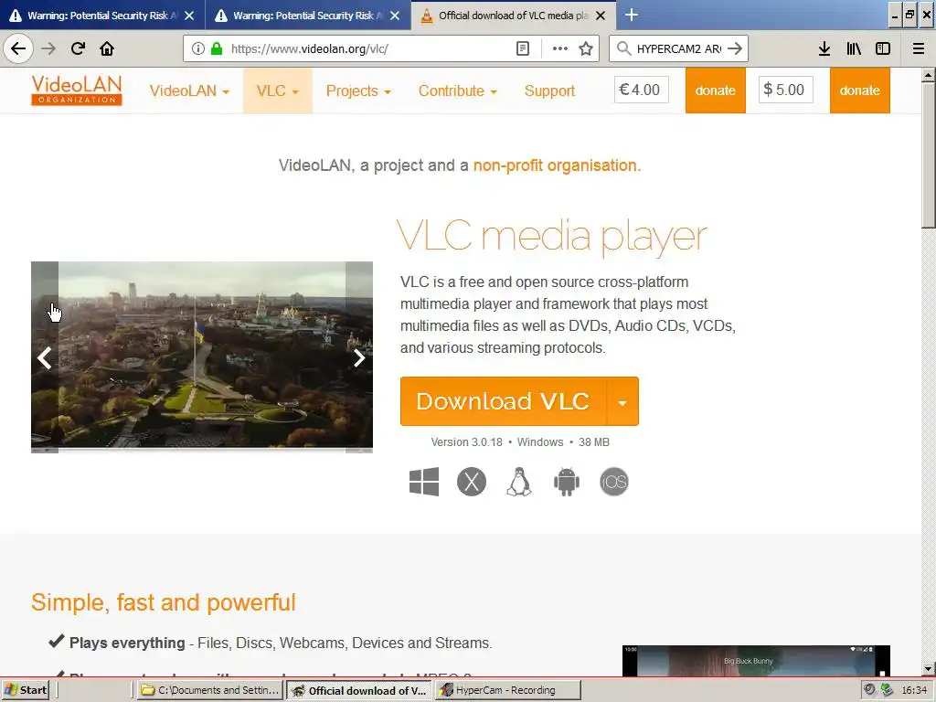Open the Firefox hamburger menu

tap(919, 48)
